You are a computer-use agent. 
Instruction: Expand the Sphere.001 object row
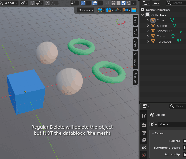pos(148,31)
